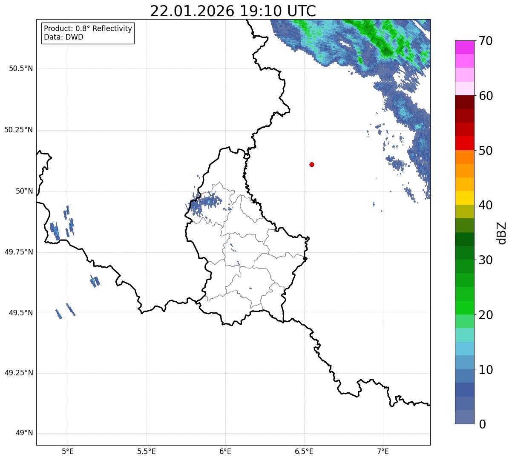Image resolution: width=512 pixels, height=460 pixels.
Task: Click the 49.25°N latitude label
Action: click(x=19, y=373)
